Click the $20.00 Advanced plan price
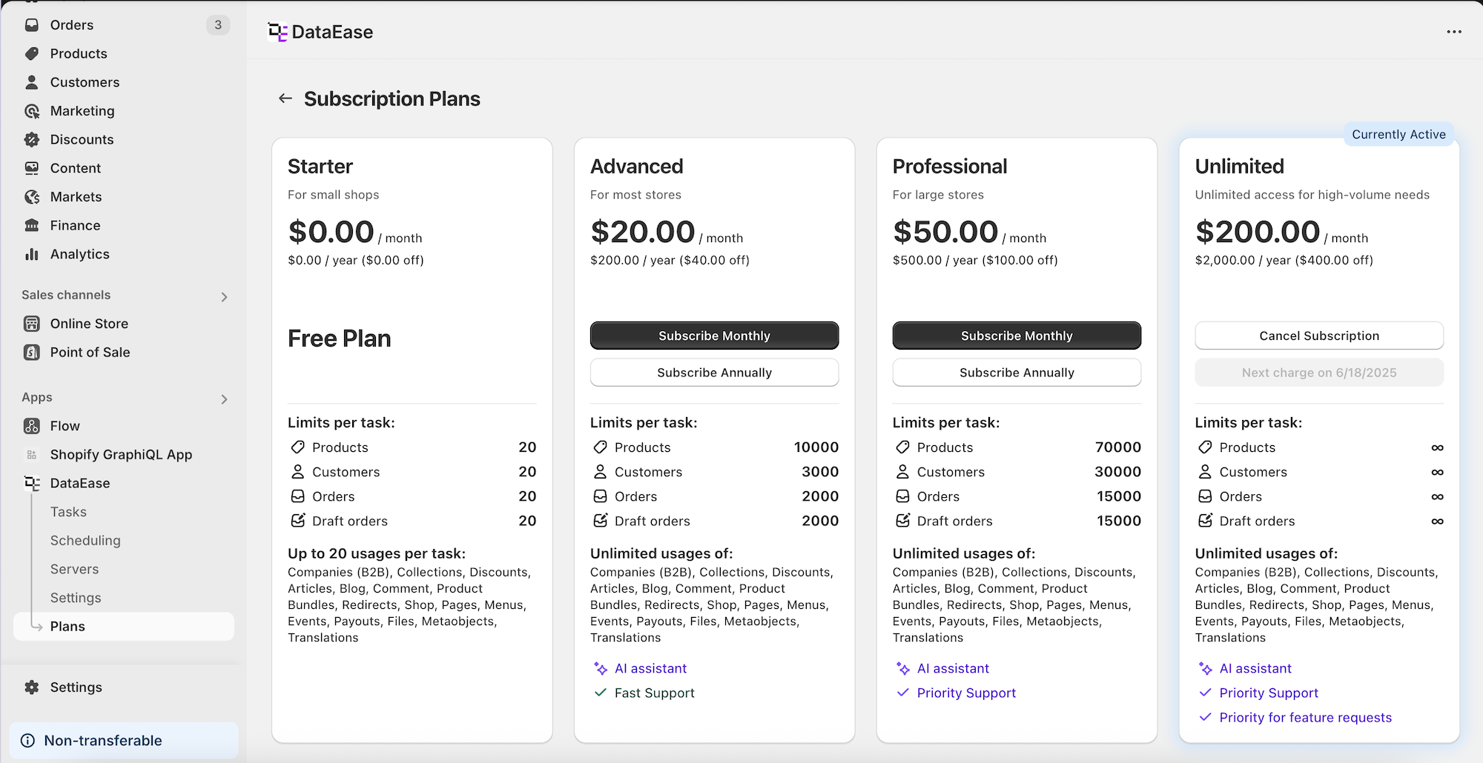This screenshot has height=763, width=1483. point(643,232)
